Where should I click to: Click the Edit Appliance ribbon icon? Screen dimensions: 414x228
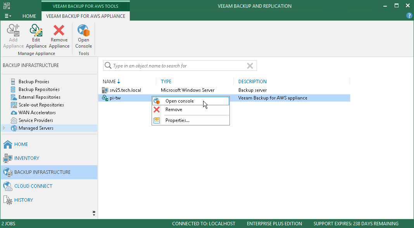pos(36,30)
